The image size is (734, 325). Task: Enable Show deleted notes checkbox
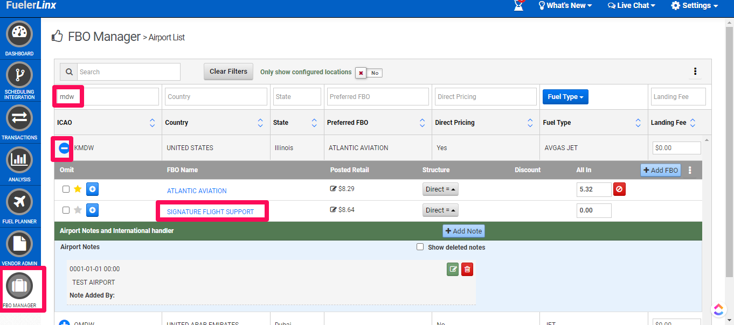point(420,247)
